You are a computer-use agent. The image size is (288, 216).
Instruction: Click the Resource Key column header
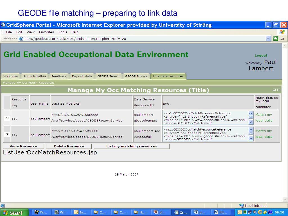[20, 102]
